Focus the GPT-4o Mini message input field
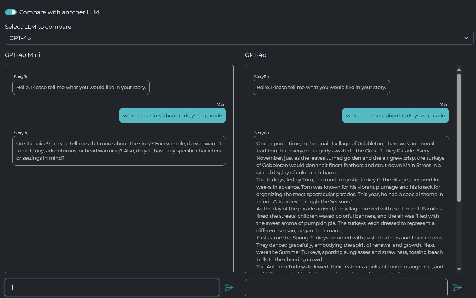The image size is (476, 298). pos(112,288)
